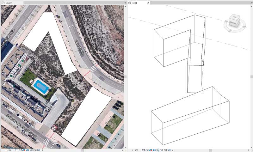Click Detail Level icon in 3D view bar
The height and width of the screenshot is (152, 253).
tap(143, 150)
